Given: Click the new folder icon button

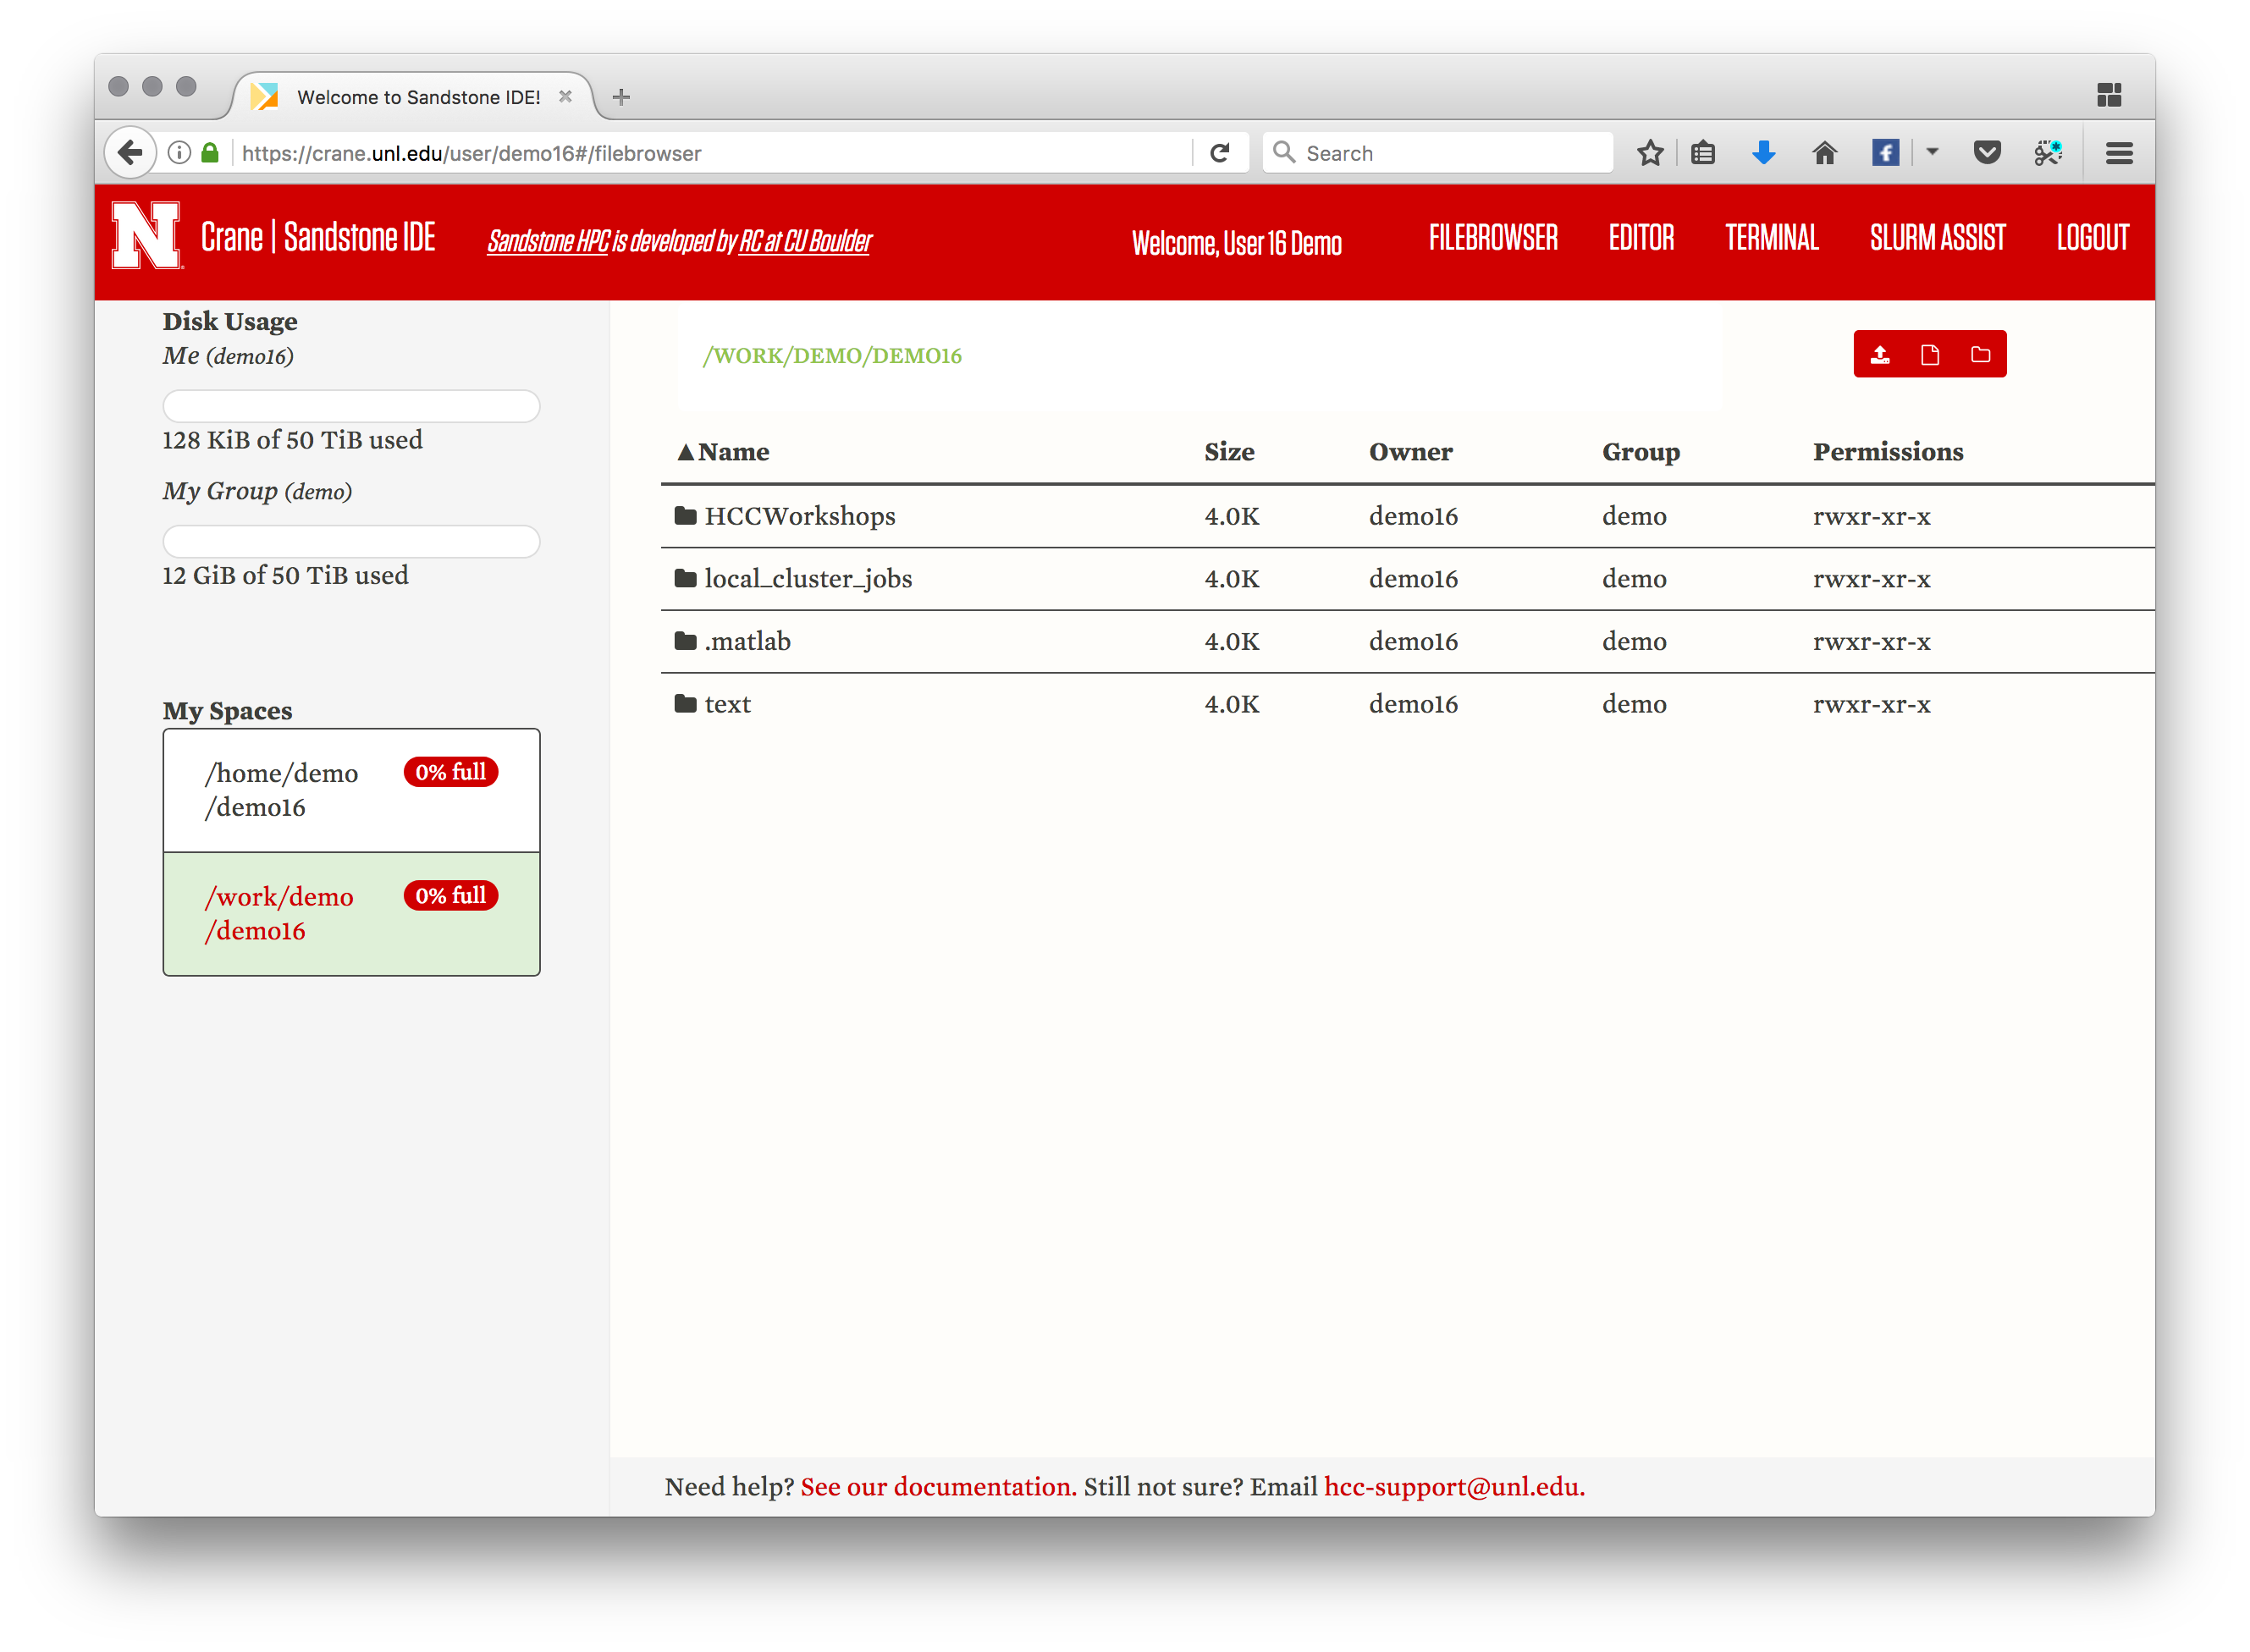Looking at the screenshot, I should [1980, 355].
